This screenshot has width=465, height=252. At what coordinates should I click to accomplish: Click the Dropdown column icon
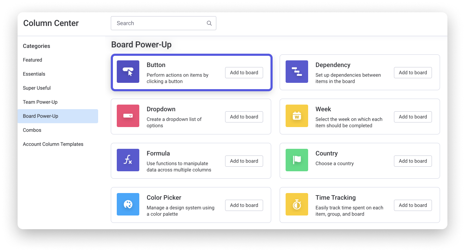click(128, 116)
